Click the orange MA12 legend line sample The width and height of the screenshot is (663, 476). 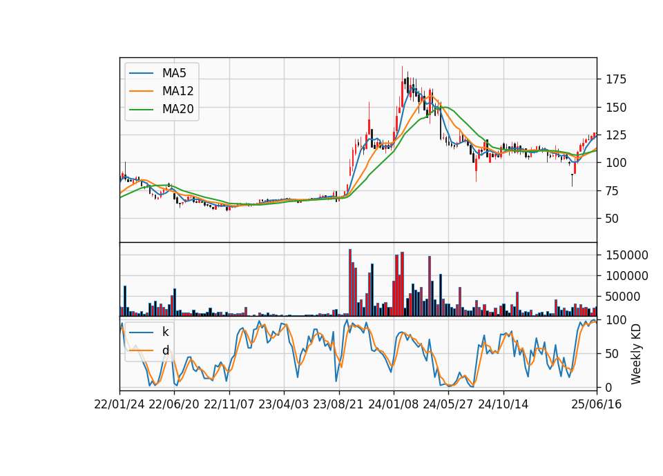[141, 91]
